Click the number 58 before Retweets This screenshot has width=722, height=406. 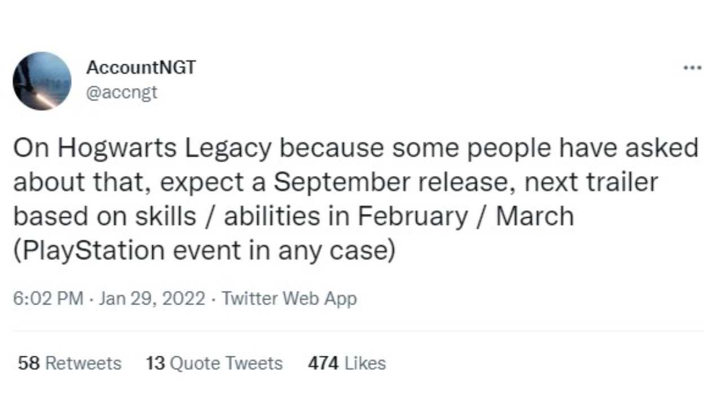click(x=29, y=364)
